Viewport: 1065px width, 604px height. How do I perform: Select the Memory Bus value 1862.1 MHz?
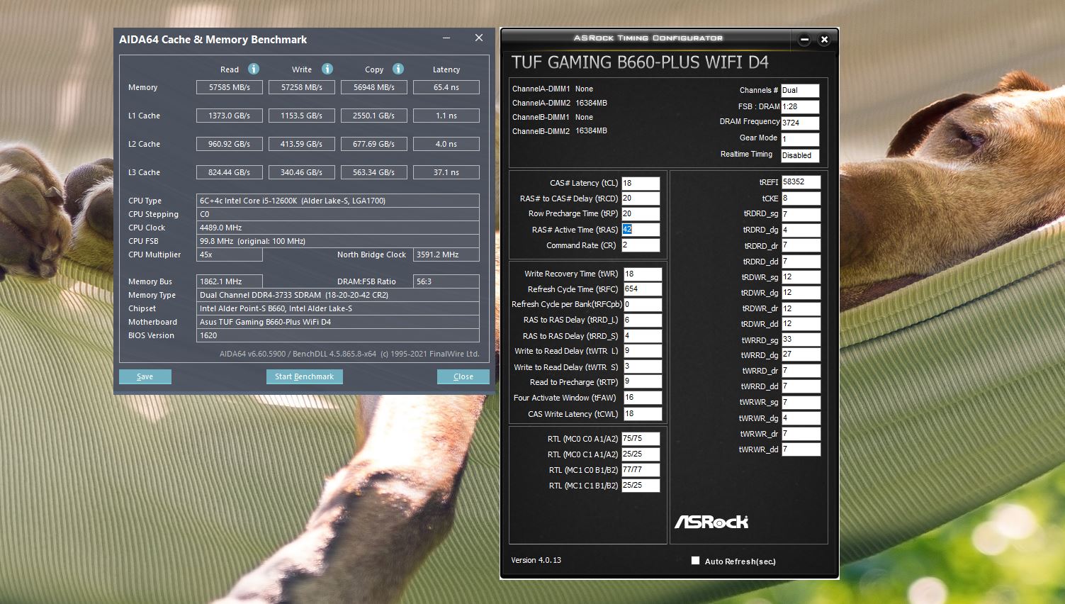[x=230, y=281]
